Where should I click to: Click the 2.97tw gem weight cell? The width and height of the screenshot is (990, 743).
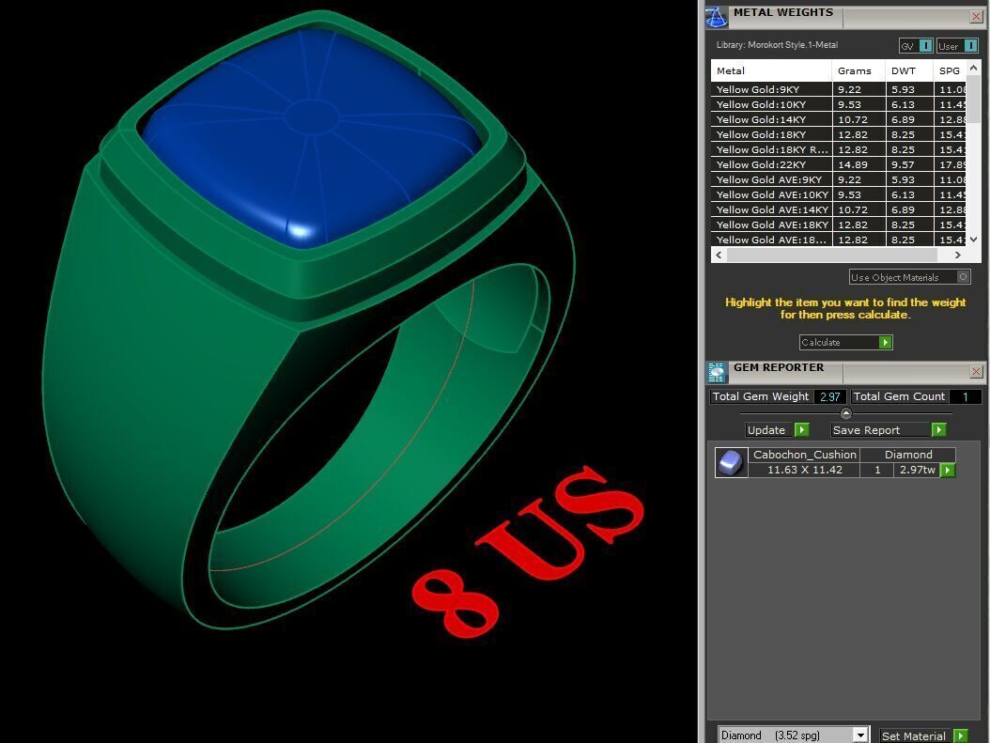pyautogui.click(x=917, y=470)
